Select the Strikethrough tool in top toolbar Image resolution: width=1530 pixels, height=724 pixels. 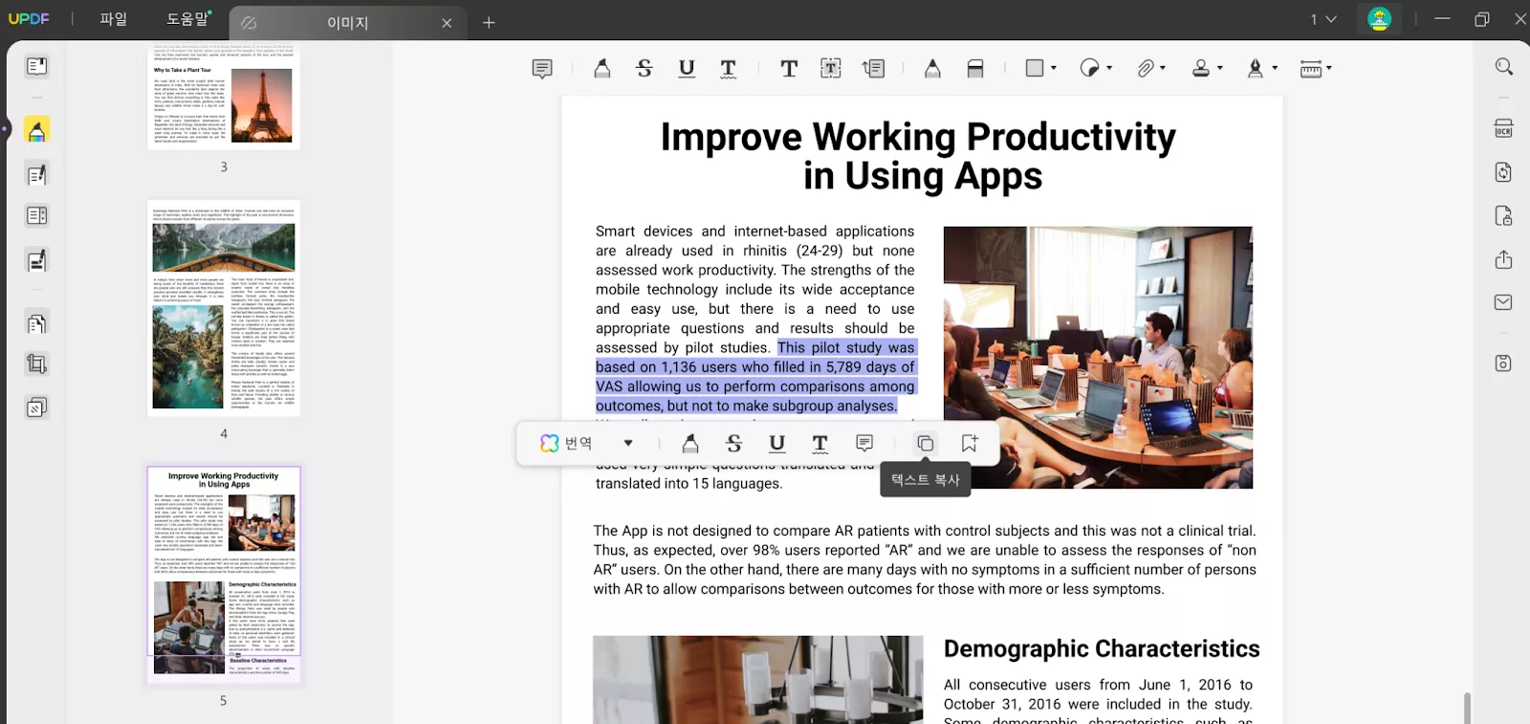[x=645, y=69]
